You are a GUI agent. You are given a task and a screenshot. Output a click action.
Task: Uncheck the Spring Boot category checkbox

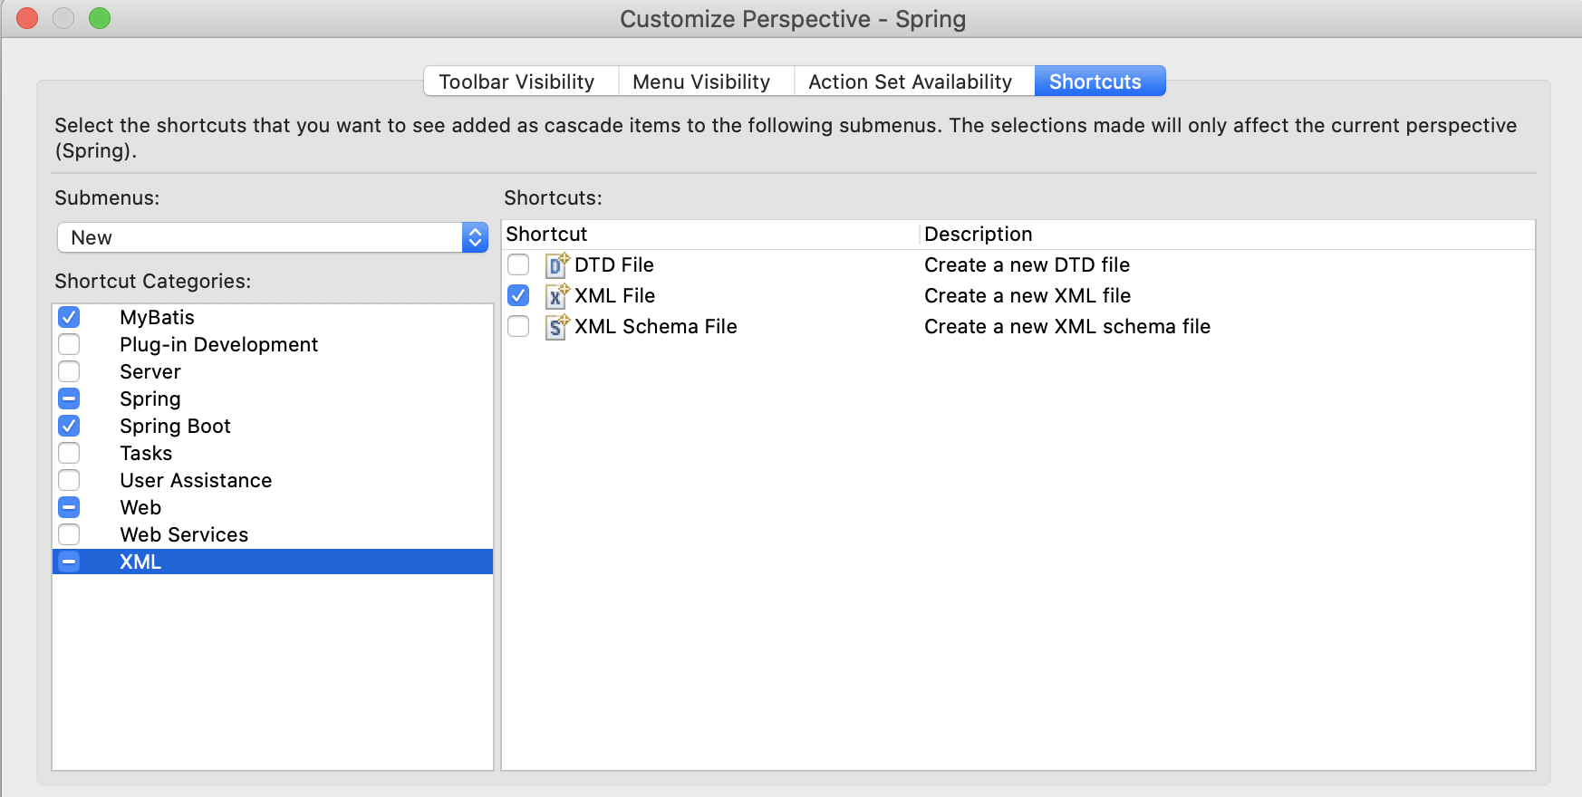tap(69, 426)
